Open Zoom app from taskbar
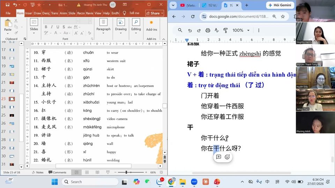 [194, 182]
